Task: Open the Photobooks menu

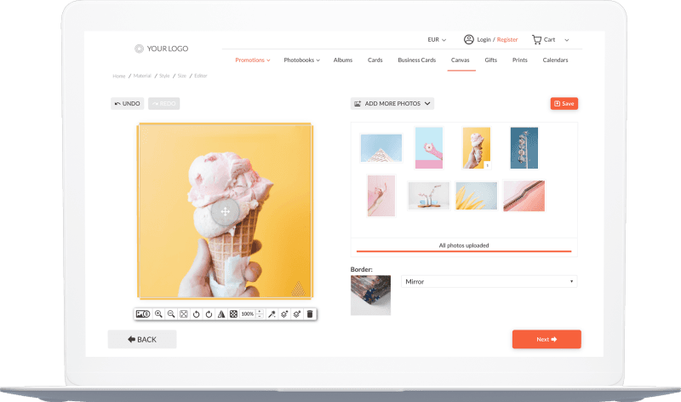Action: pos(301,60)
